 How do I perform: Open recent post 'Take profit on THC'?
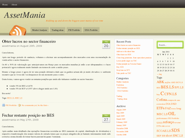[124, 73]
